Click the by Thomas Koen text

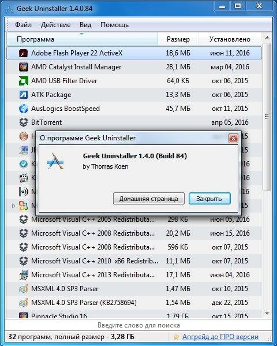[x=106, y=166]
